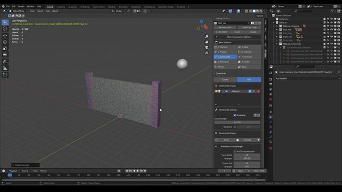The width and height of the screenshot is (342, 192).
Task: Switch to the Modeling workspace tab
Action: [60, 7]
